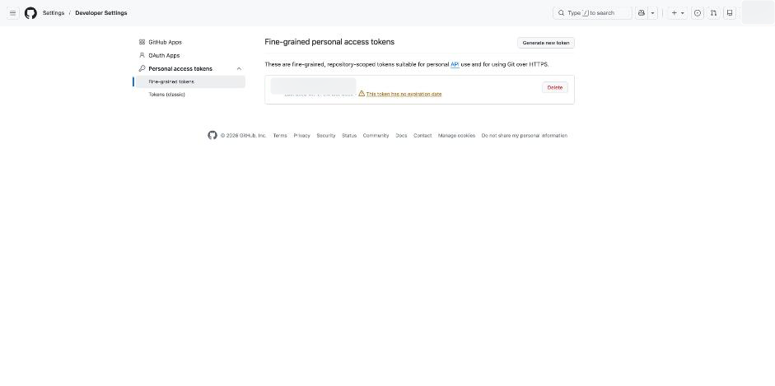The image size is (775, 386).
Task: Select GitHub Apps in sidebar
Action: [190, 43]
